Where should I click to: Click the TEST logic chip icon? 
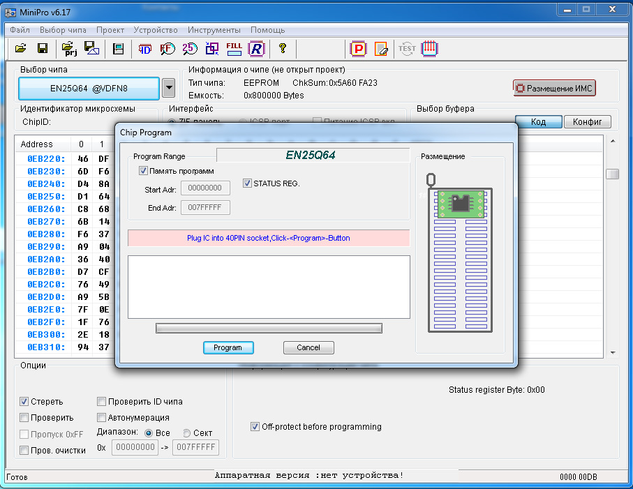click(407, 49)
